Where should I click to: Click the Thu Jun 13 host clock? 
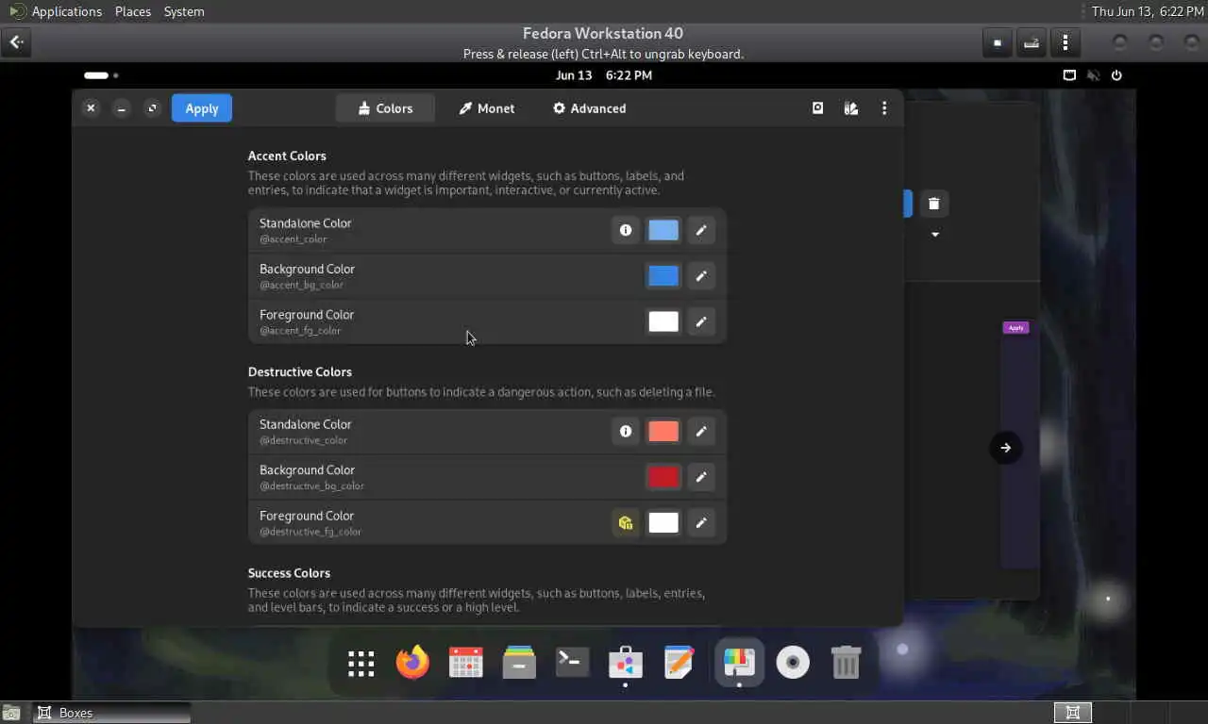point(1149,11)
